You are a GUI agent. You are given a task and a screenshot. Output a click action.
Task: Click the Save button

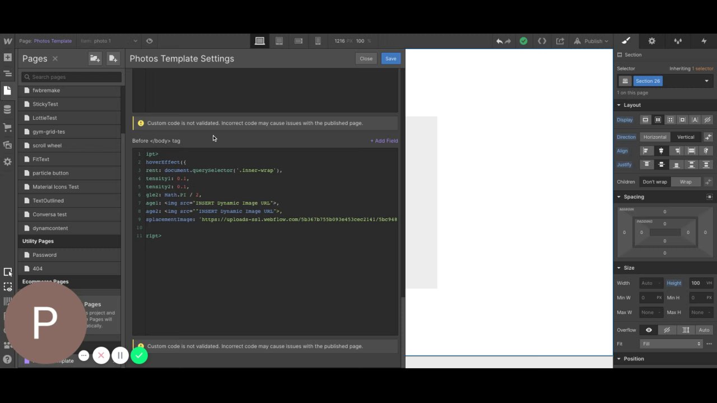tap(390, 59)
